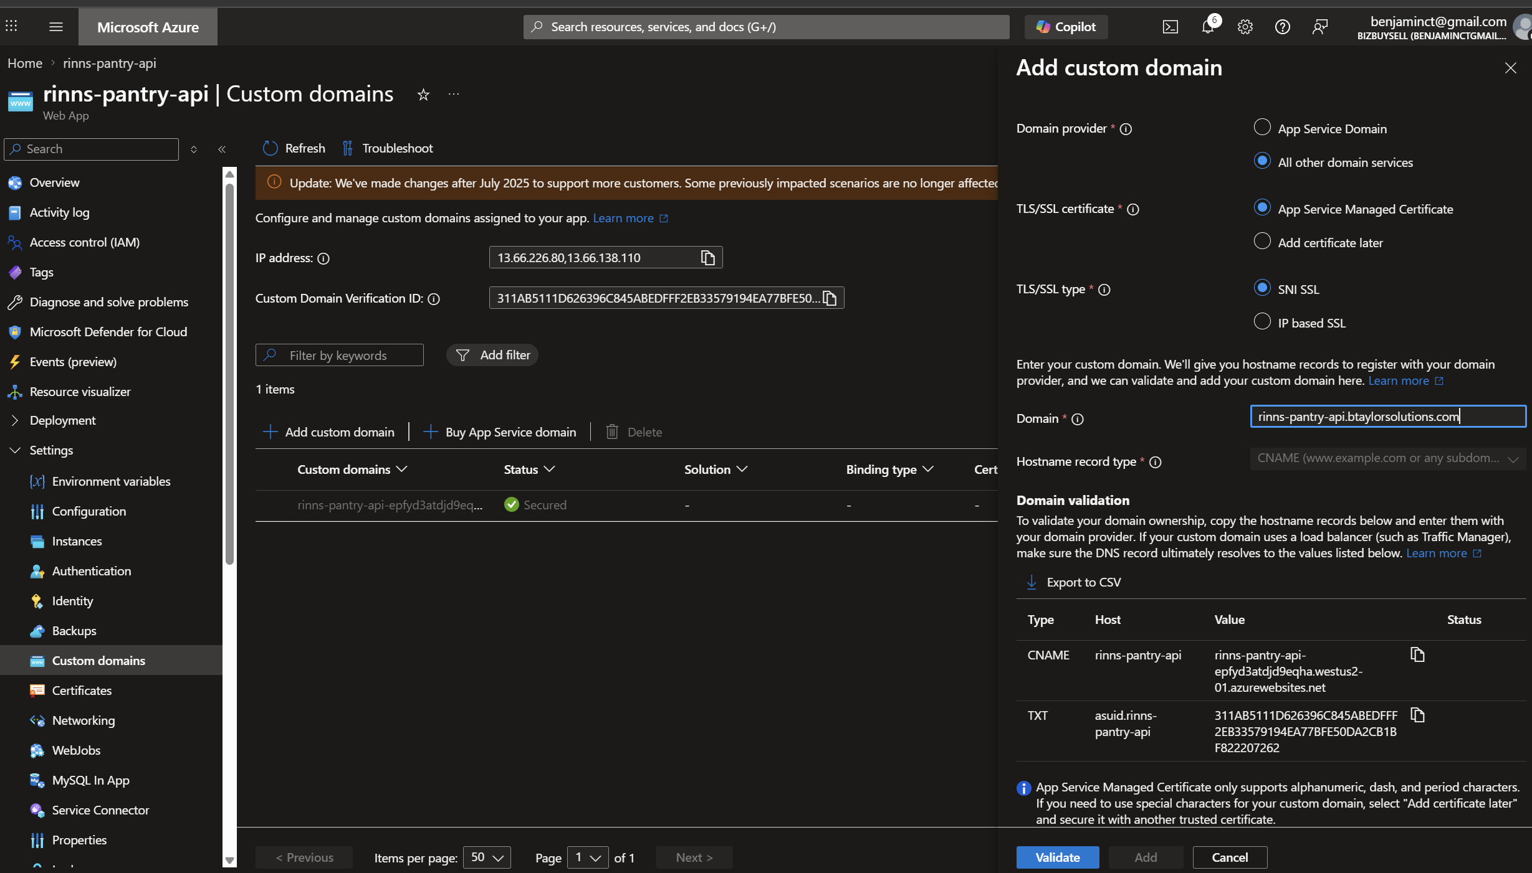Open Certificates in the left menu
The width and height of the screenshot is (1532, 873).
[82, 691]
